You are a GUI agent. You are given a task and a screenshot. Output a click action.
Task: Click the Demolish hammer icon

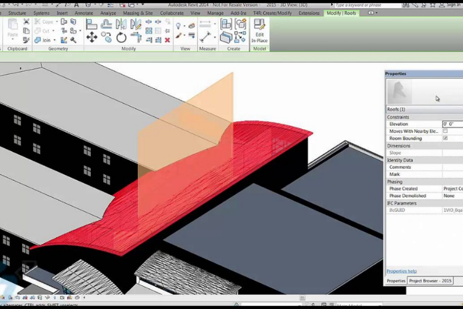tap(73, 40)
